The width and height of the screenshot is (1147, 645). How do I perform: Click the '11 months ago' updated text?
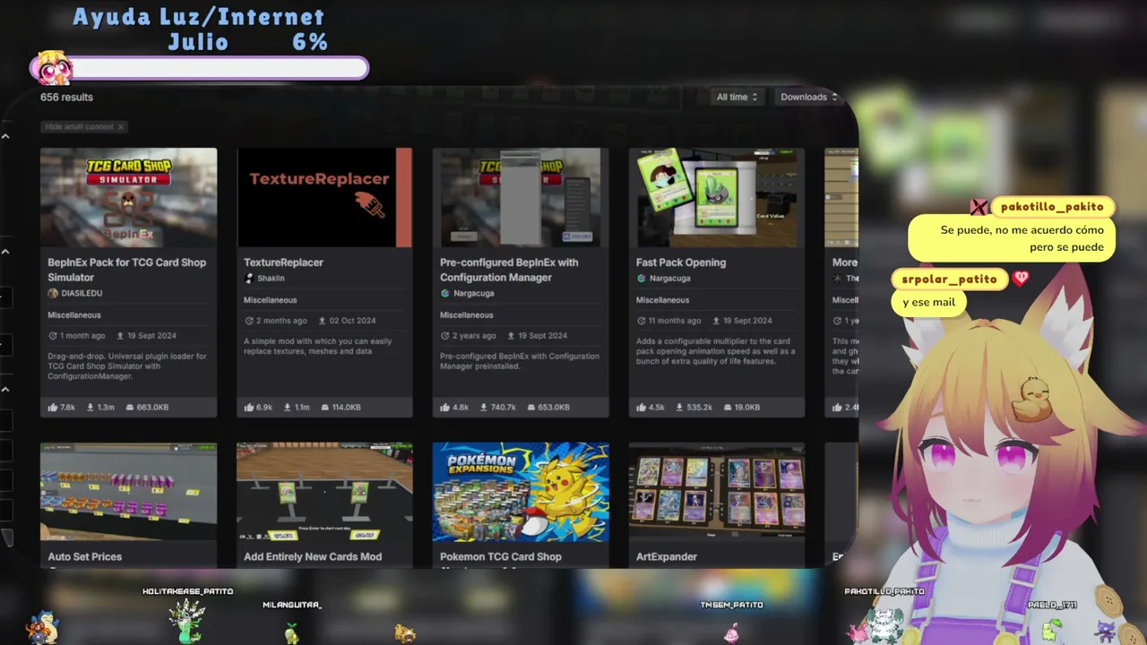676,321
